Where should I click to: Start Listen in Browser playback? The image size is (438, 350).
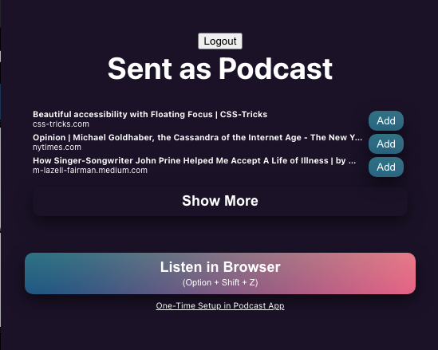pyautogui.click(x=220, y=273)
